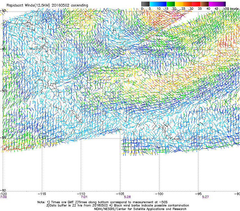The height and width of the screenshot is (211, 240).
Task: Click the latitude label '-55'
Action: pos(3,137)
